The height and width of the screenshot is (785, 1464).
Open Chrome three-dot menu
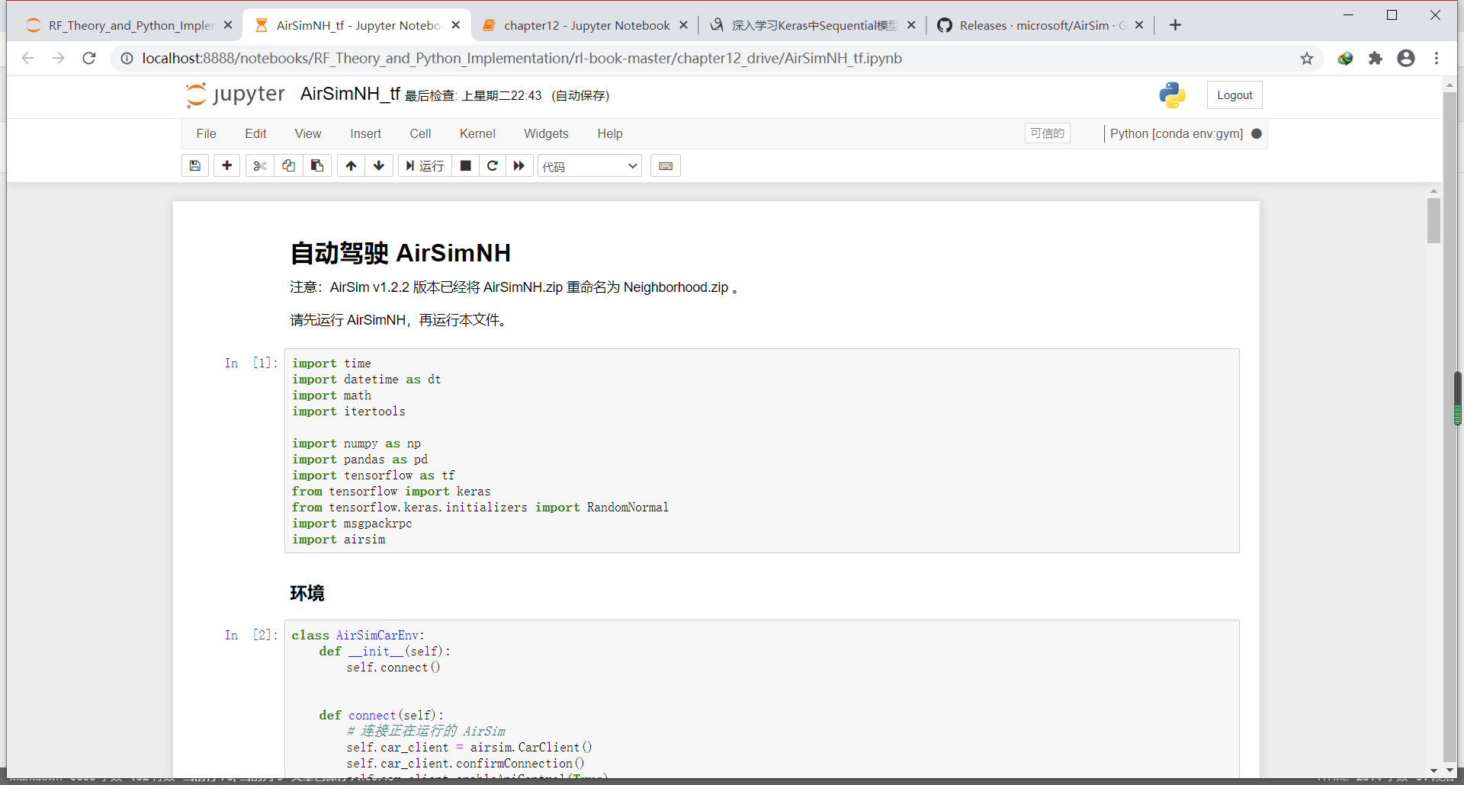point(1437,59)
